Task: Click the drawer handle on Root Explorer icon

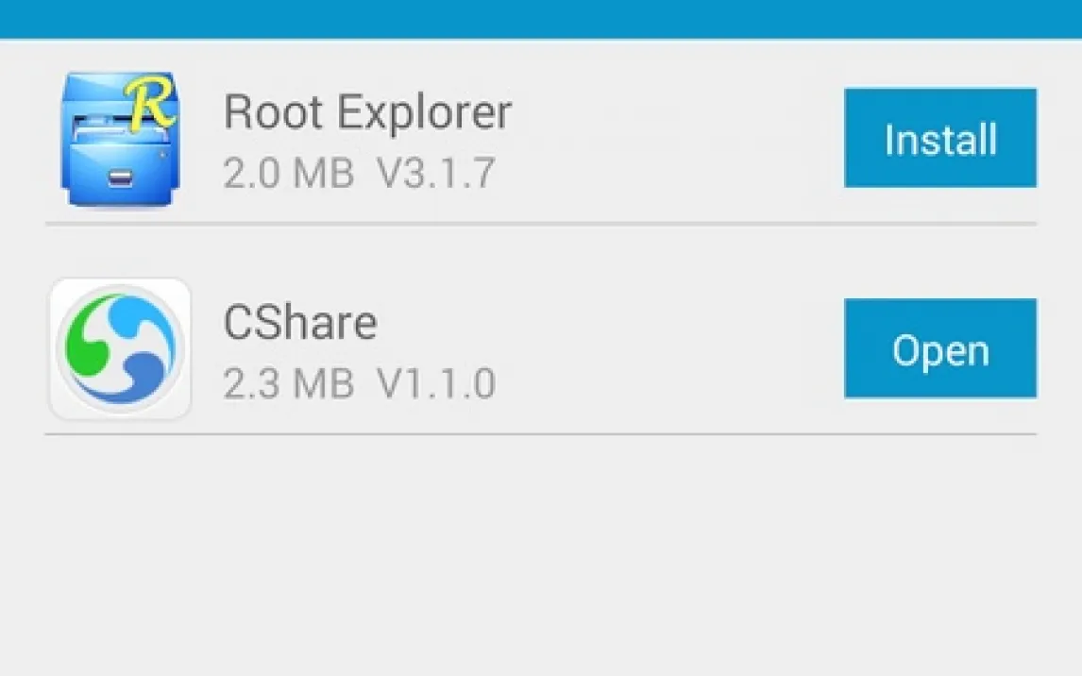Action: pyautogui.click(x=121, y=177)
